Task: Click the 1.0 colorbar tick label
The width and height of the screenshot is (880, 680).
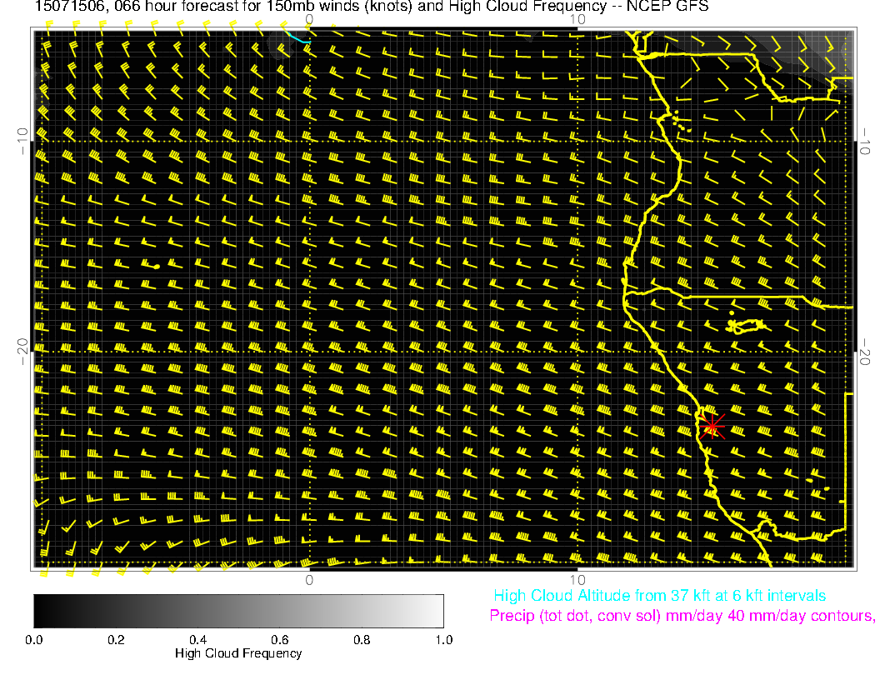Action: point(443,639)
